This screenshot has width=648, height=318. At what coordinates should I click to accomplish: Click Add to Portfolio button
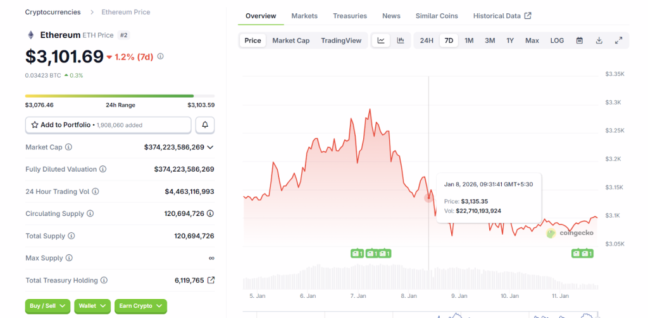[108, 125]
